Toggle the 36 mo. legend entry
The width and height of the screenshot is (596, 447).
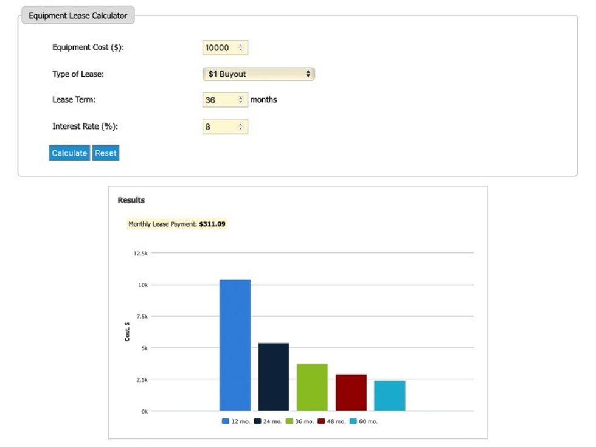pyautogui.click(x=299, y=421)
